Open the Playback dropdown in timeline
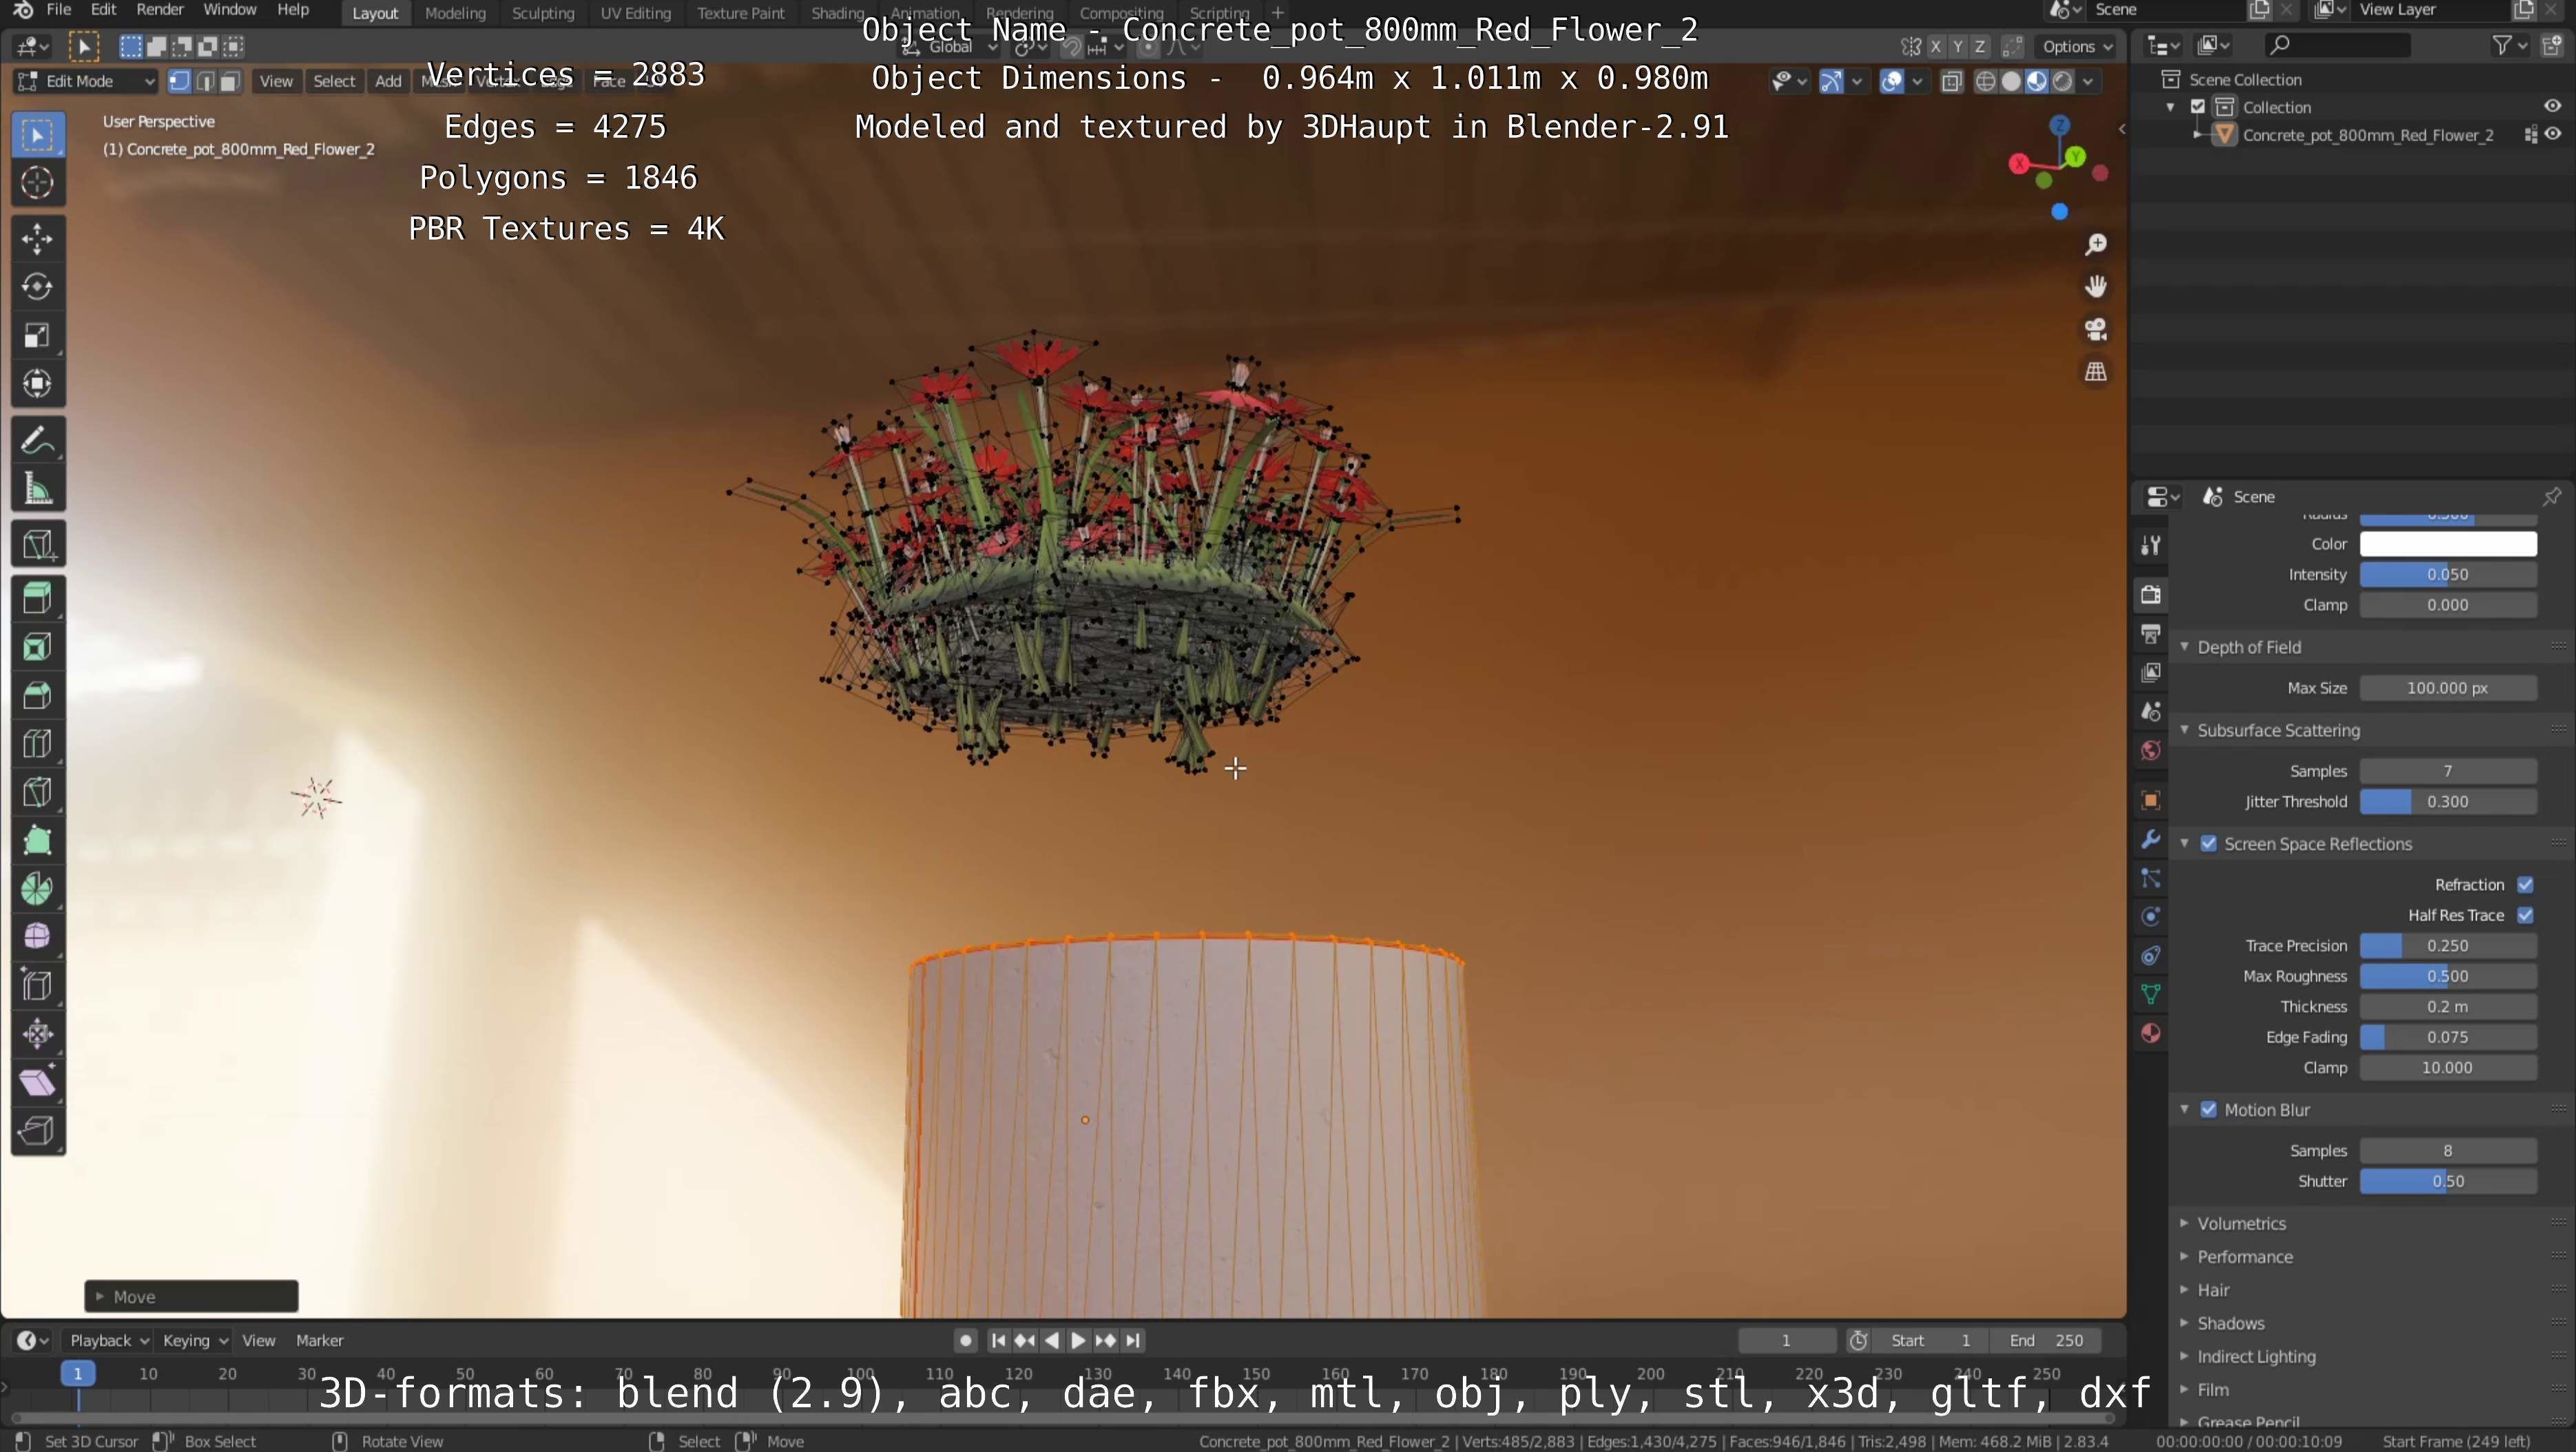The image size is (2576, 1452). coord(109,1341)
